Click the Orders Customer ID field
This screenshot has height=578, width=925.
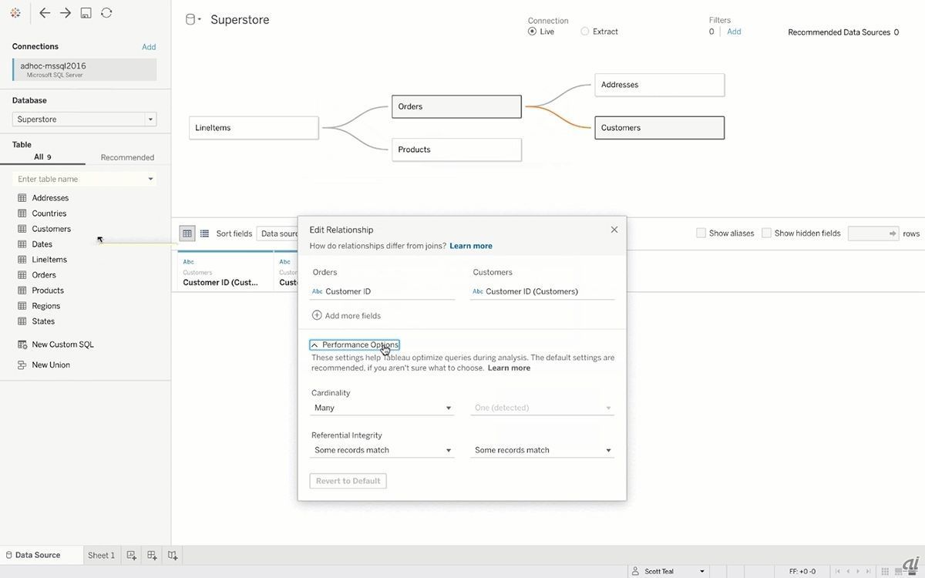382,291
